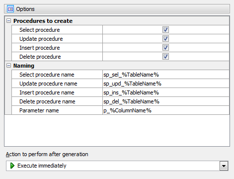Edit the sp_sel_%TableName% value field
The image size is (234, 179).
point(166,75)
